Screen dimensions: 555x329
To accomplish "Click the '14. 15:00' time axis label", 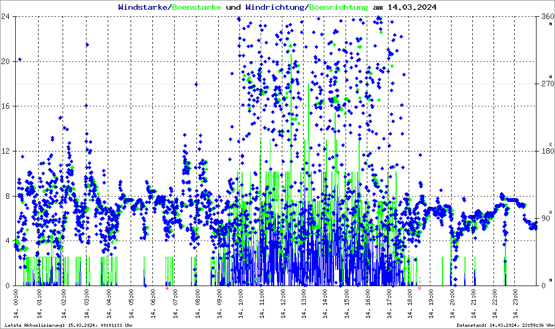I will pyautogui.click(x=346, y=303).
